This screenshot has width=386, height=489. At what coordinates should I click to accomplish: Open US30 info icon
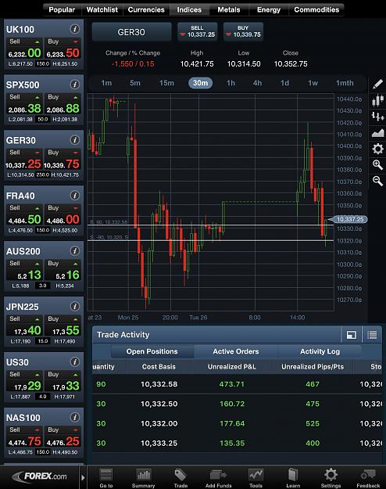(74, 361)
